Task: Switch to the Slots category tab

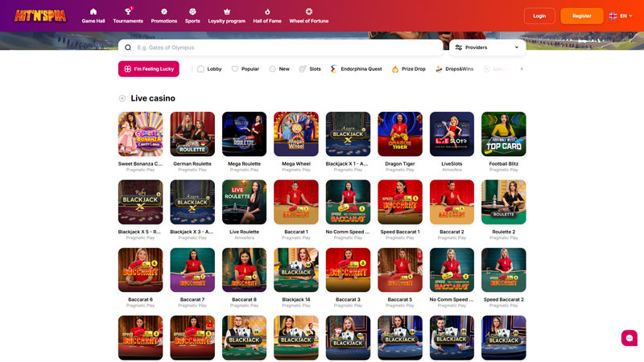Action: point(310,69)
